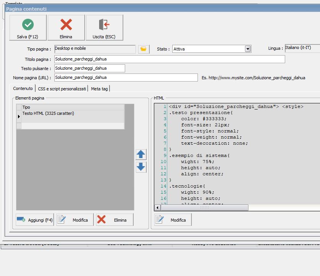The image size is (320, 276).
Task: Click the empty row under Testo HTML
Action: pos(73,126)
